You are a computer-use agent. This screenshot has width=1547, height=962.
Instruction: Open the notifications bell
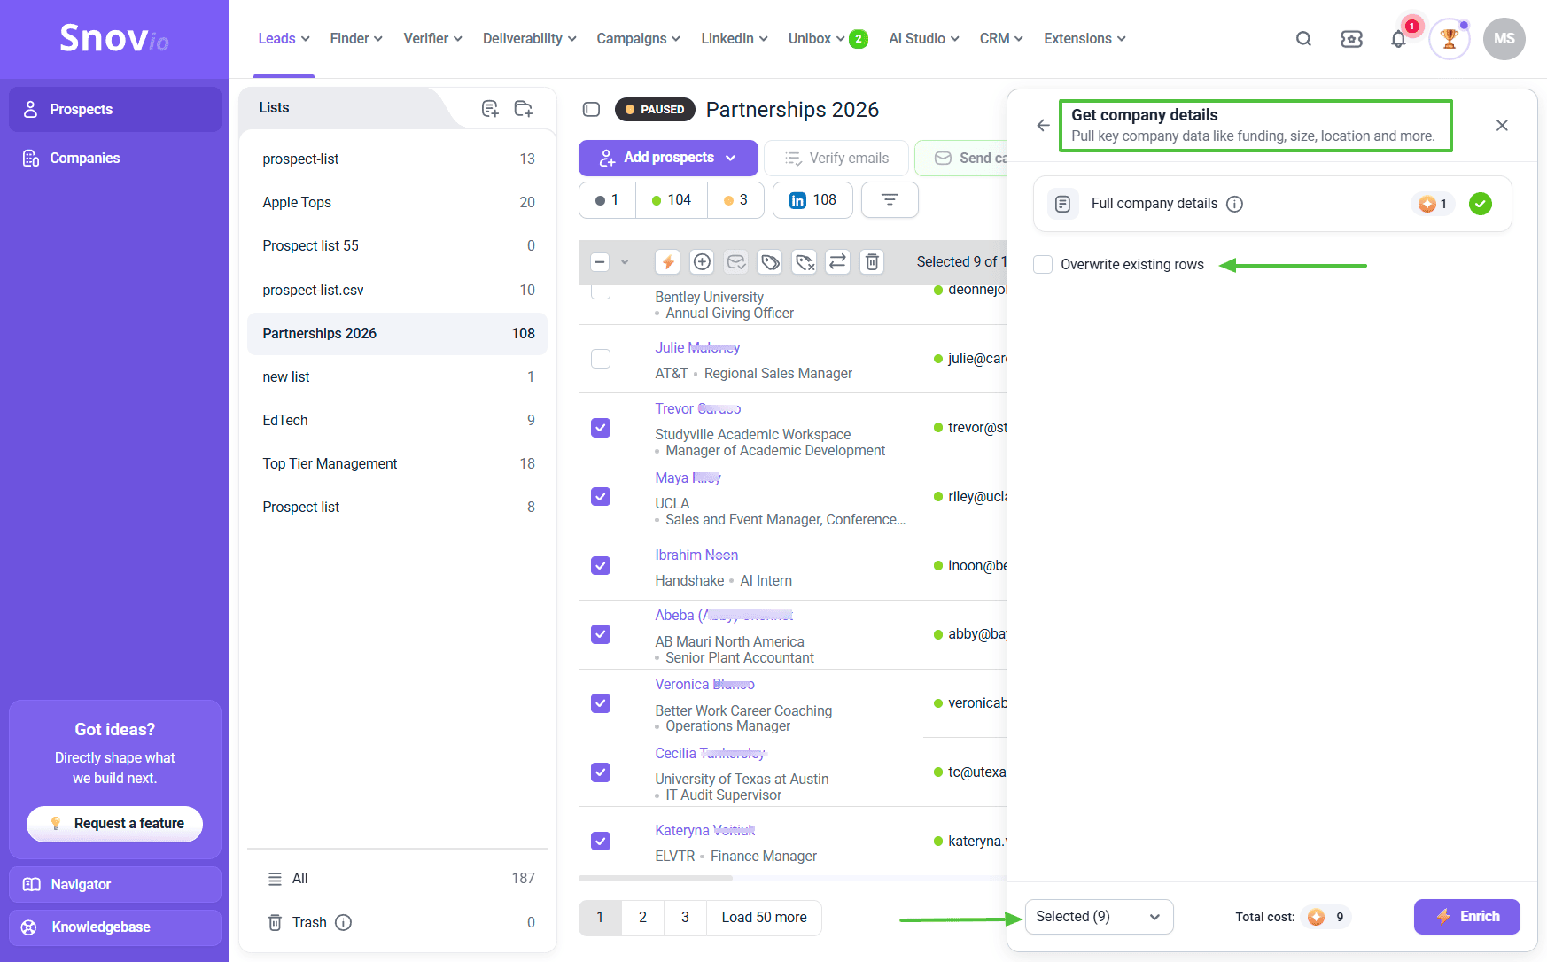[x=1398, y=39]
